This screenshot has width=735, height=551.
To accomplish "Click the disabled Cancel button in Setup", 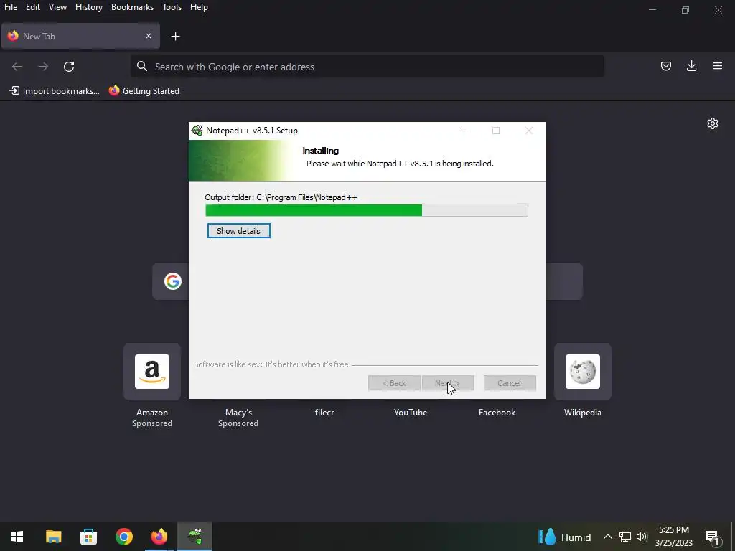I will pos(510,383).
